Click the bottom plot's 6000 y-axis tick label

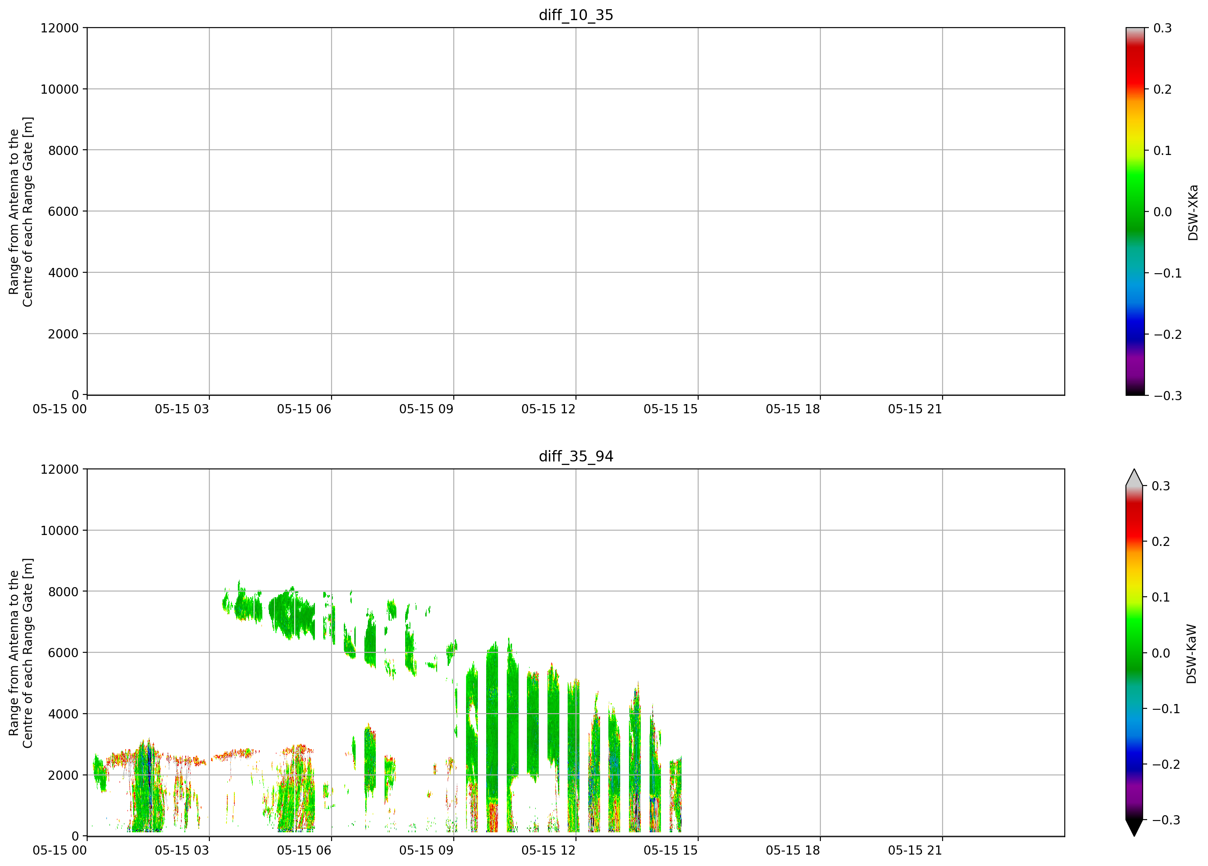pos(64,652)
